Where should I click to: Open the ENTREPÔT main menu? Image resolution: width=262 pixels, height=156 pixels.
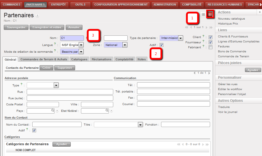[58, 5]
